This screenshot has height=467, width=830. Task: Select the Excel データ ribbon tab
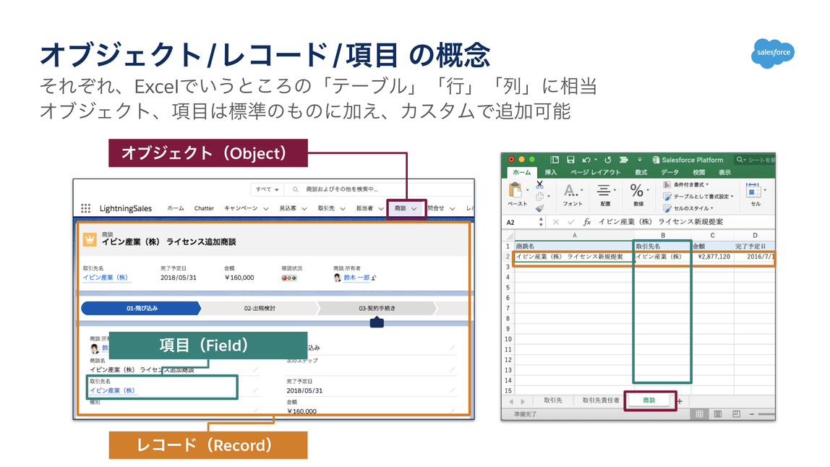tap(669, 173)
